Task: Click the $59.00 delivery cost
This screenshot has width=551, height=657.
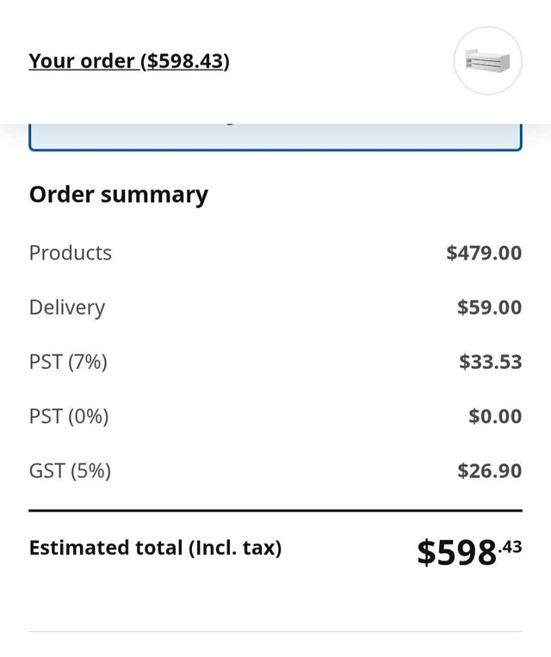Action: [x=489, y=307]
